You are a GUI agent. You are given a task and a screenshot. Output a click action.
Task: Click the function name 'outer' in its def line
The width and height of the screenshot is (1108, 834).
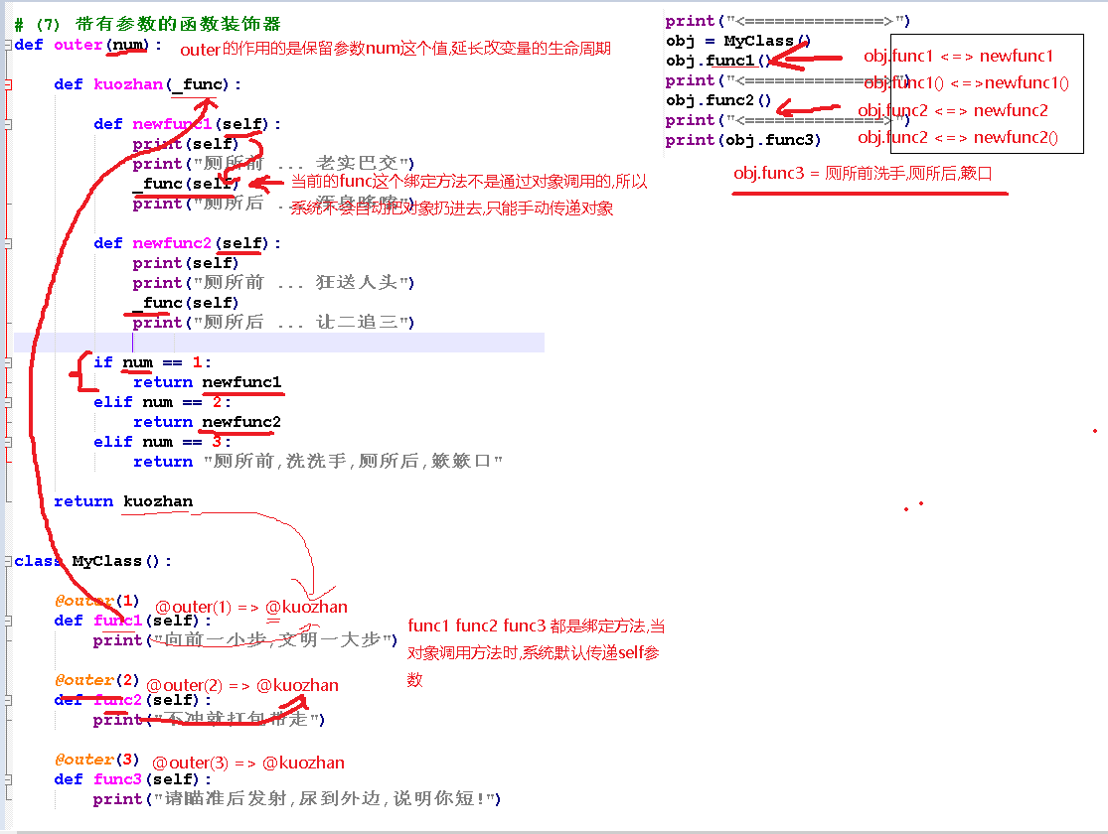(78, 45)
